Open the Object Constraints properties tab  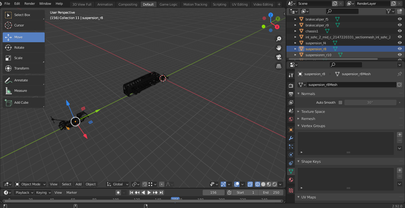pyautogui.click(x=291, y=163)
